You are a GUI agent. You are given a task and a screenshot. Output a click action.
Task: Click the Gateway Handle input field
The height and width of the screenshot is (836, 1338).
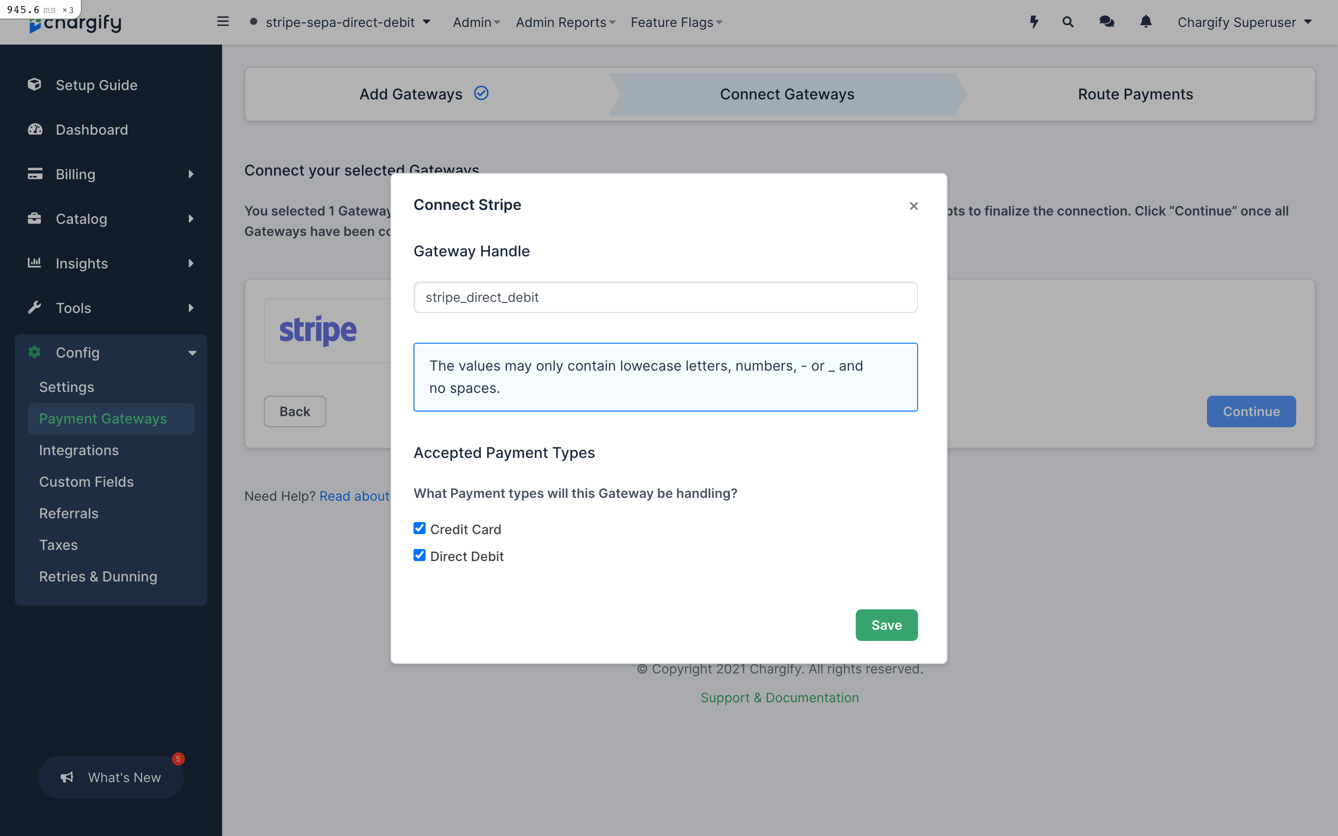click(665, 297)
